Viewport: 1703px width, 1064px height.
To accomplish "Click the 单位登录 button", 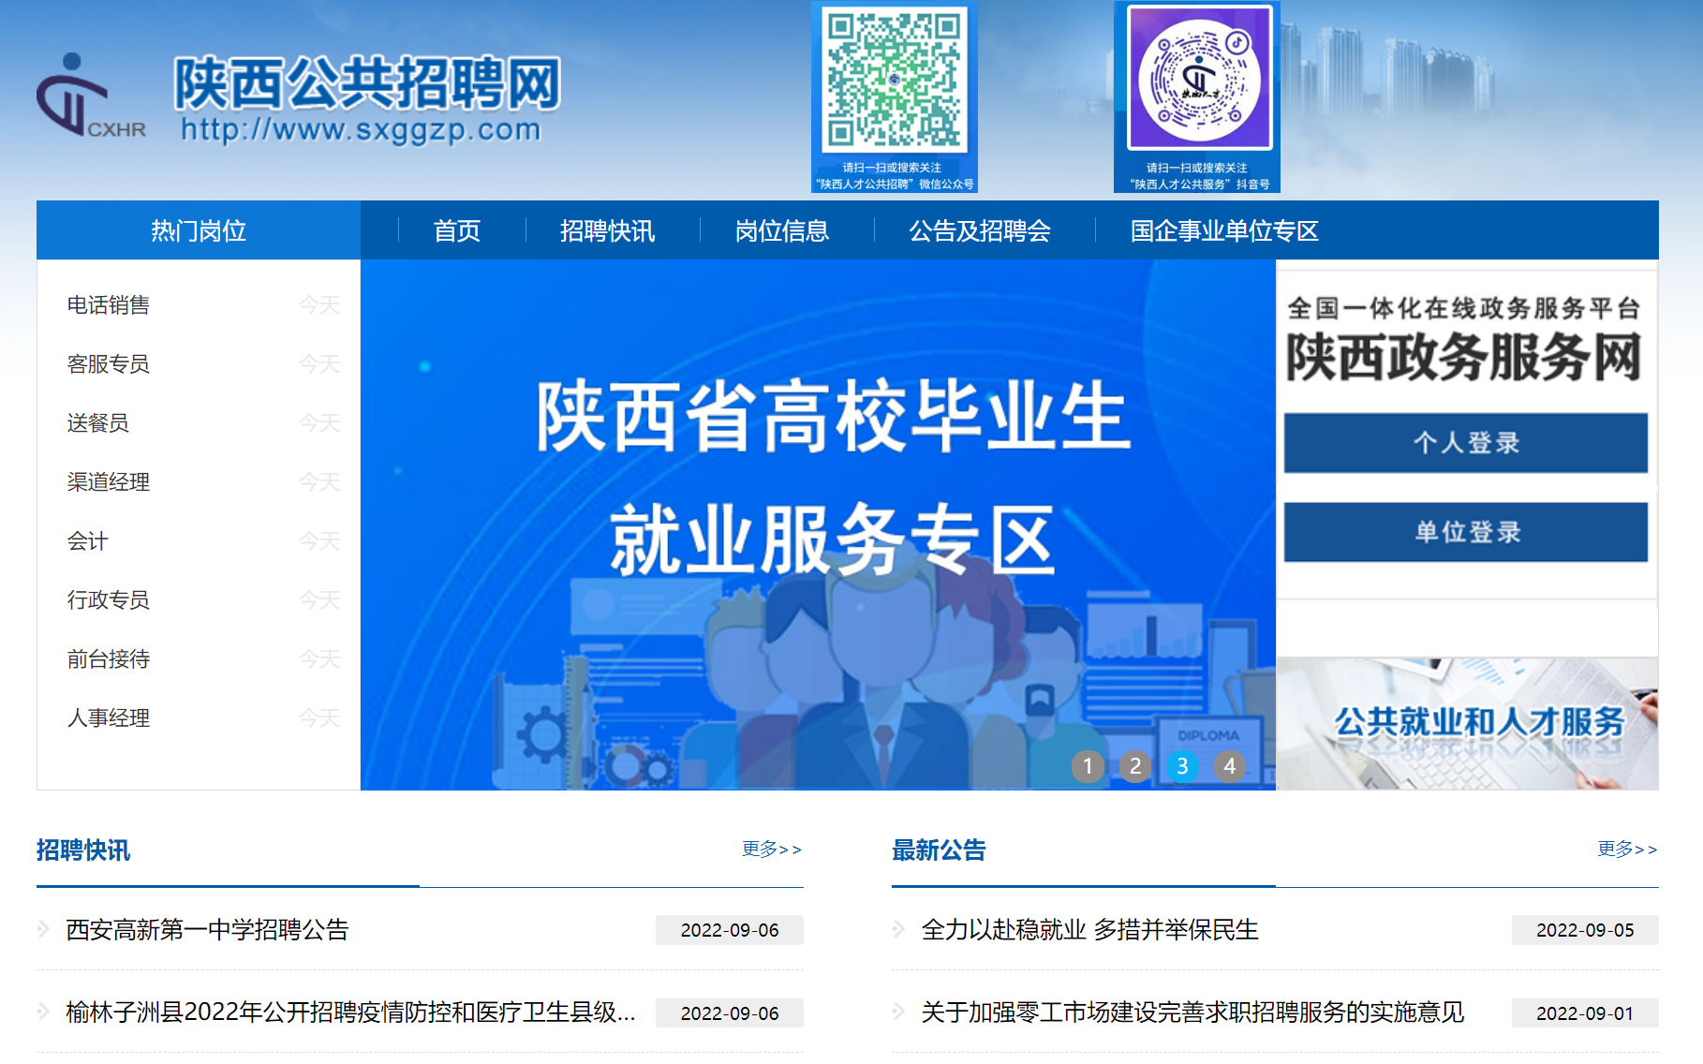I will pyautogui.click(x=1466, y=532).
